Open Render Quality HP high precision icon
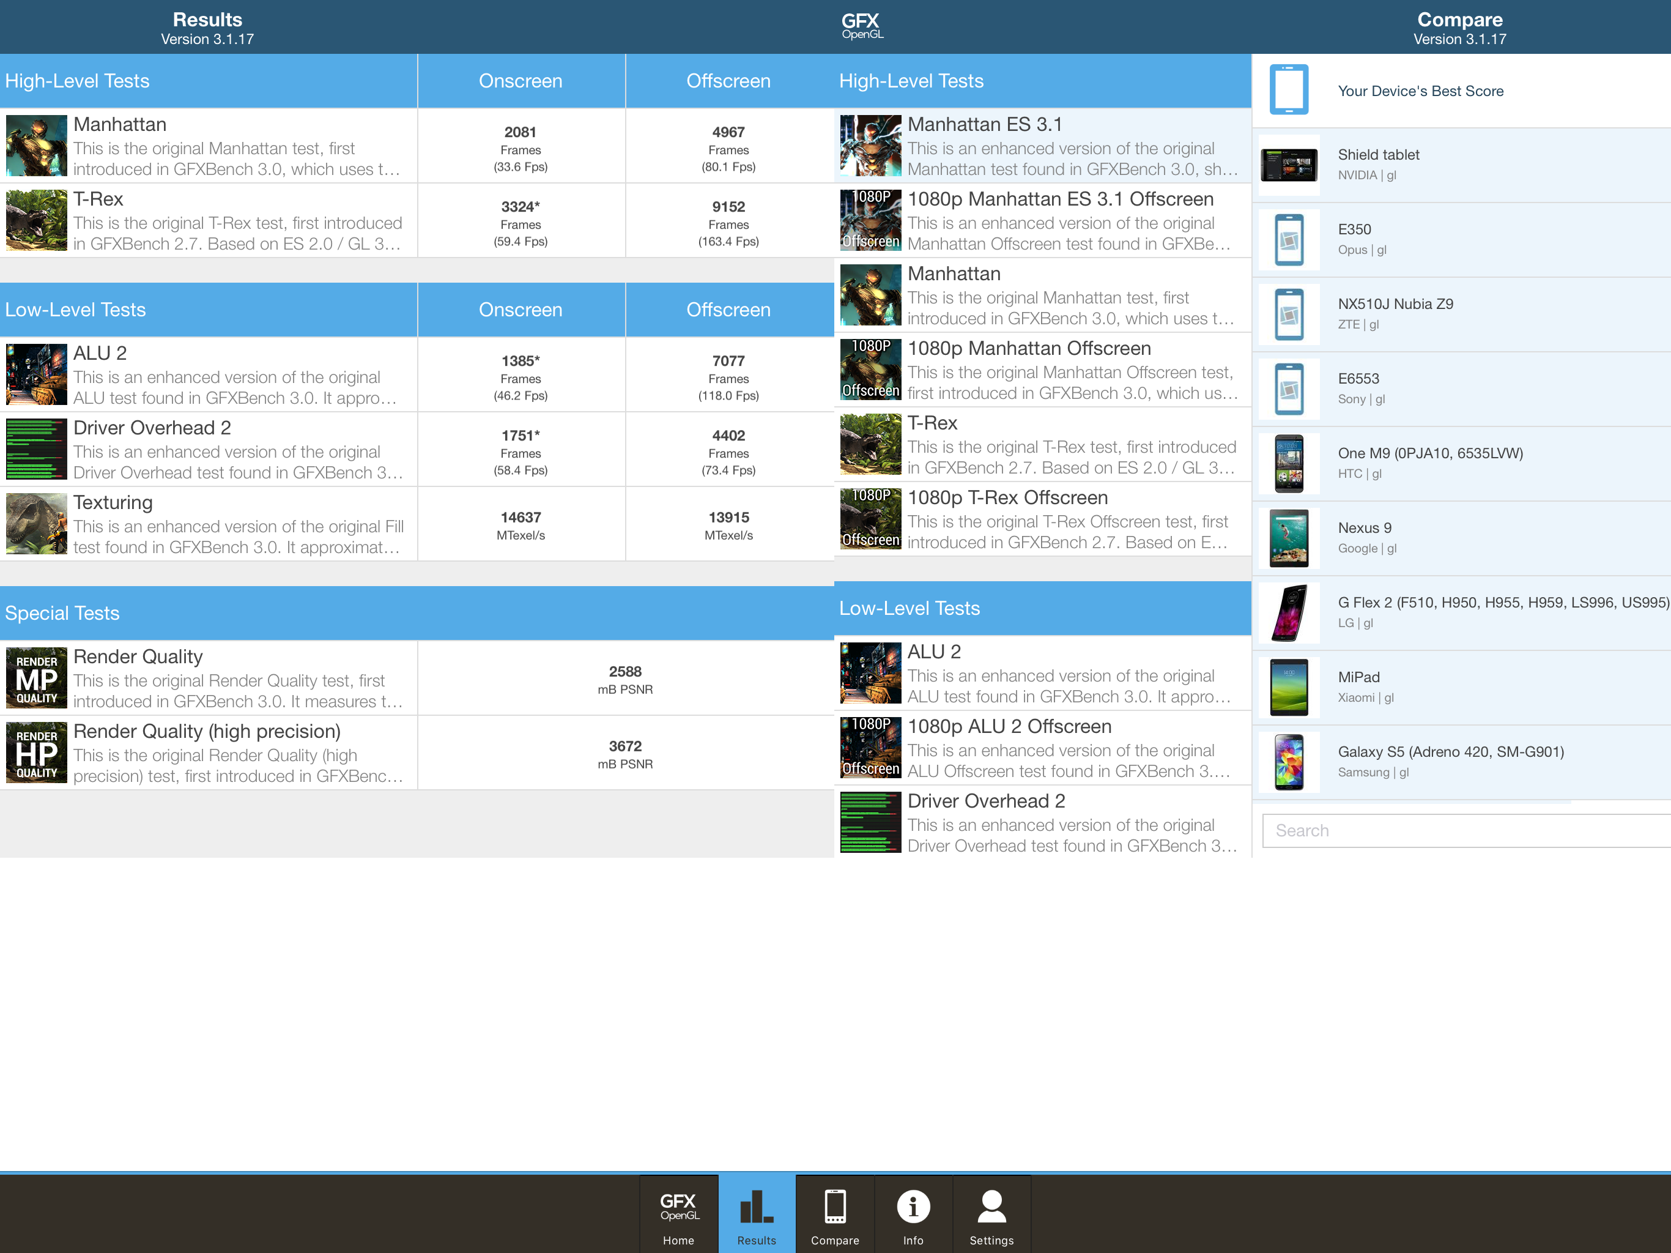Image resolution: width=1671 pixels, height=1253 pixels. click(x=36, y=753)
